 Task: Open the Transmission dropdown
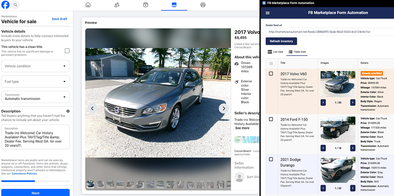(x=35, y=97)
